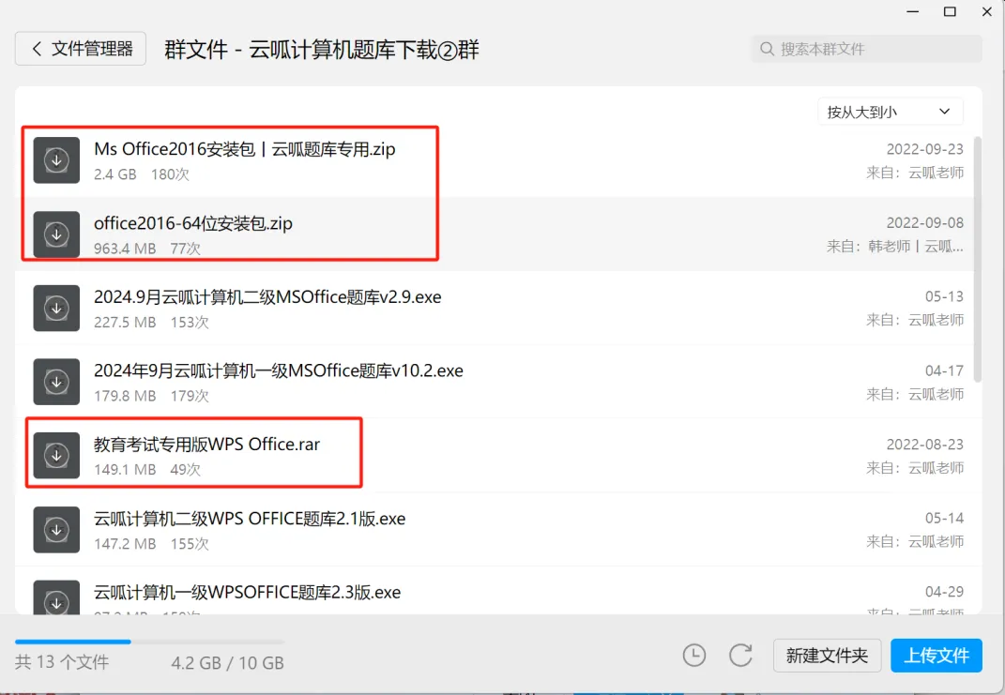1005x695 pixels.
Task: Click title 群文件 - 云呱计算机题库下载②群
Action: (x=322, y=50)
